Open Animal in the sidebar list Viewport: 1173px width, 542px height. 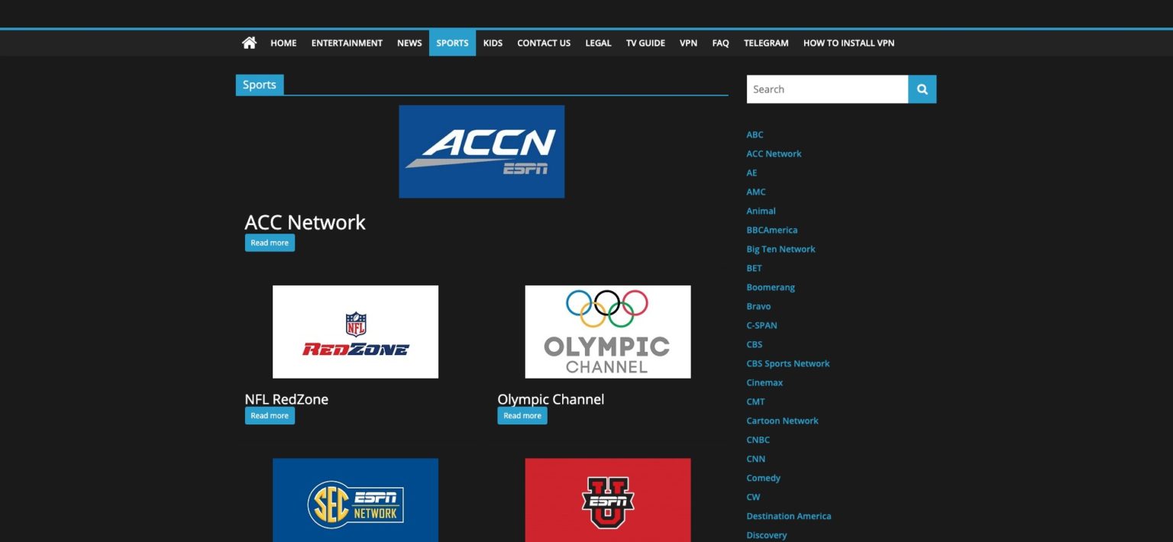pyautogui.click(x=761, y=211)
